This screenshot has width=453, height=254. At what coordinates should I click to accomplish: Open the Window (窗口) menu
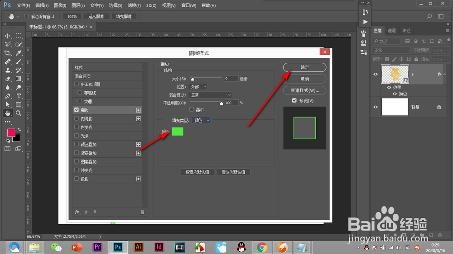[188, 5]
